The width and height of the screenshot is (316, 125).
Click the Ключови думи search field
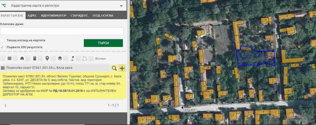point(62,31)
